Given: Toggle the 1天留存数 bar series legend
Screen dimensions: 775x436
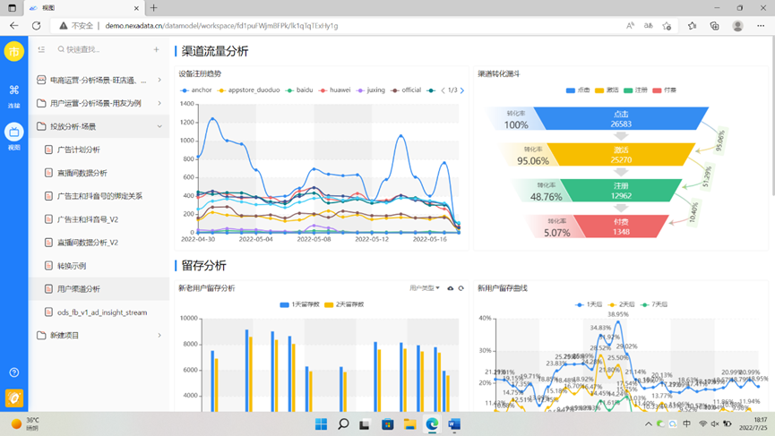Looking at the screenshot, I should [299, 304].
